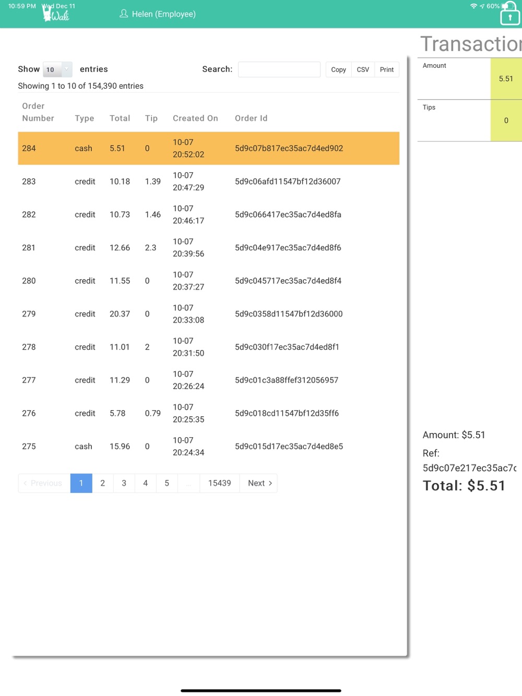
Task: Go to pagination page 5
Action: point(167,483)
